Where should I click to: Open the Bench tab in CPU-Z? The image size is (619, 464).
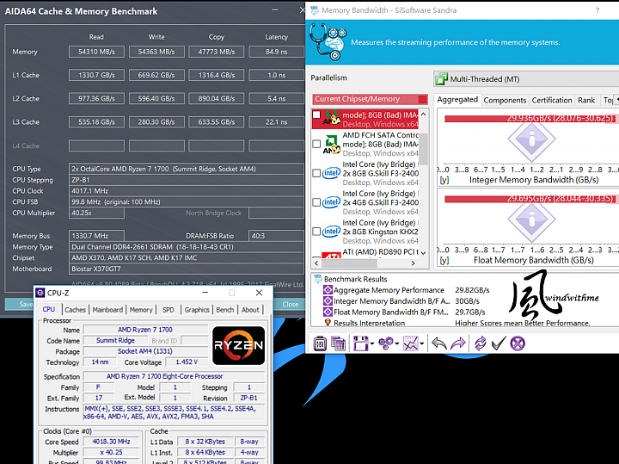[x=225, y=310]
